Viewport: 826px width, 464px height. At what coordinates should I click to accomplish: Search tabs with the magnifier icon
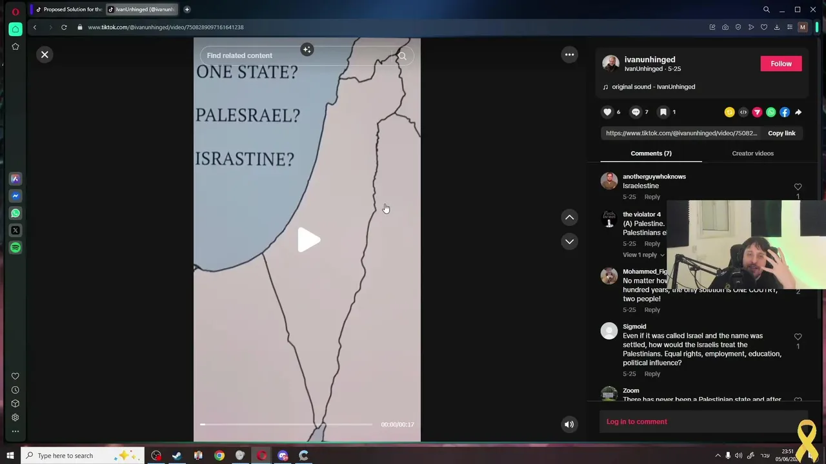pyautogui.click(x=767, y=10)
